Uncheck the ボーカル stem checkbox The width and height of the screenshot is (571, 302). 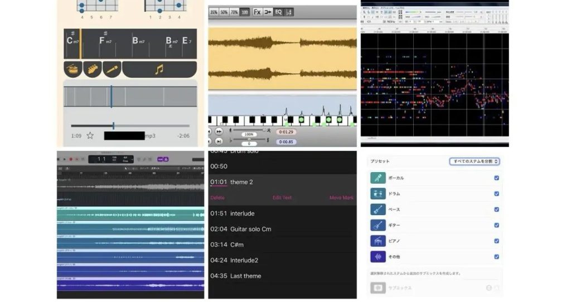click(496, 178)
